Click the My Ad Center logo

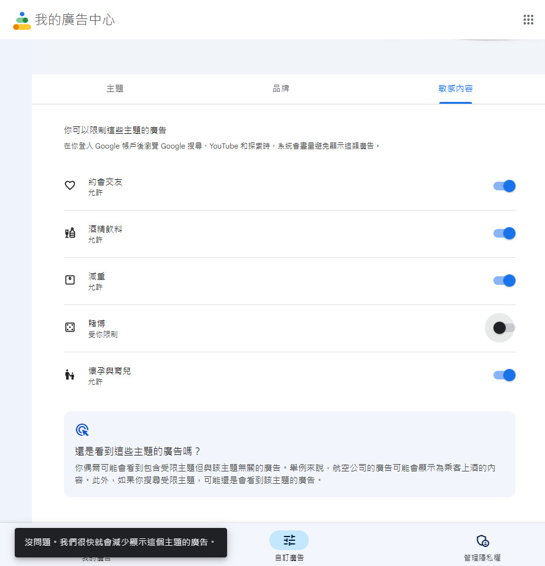click(x=22, y=20)
